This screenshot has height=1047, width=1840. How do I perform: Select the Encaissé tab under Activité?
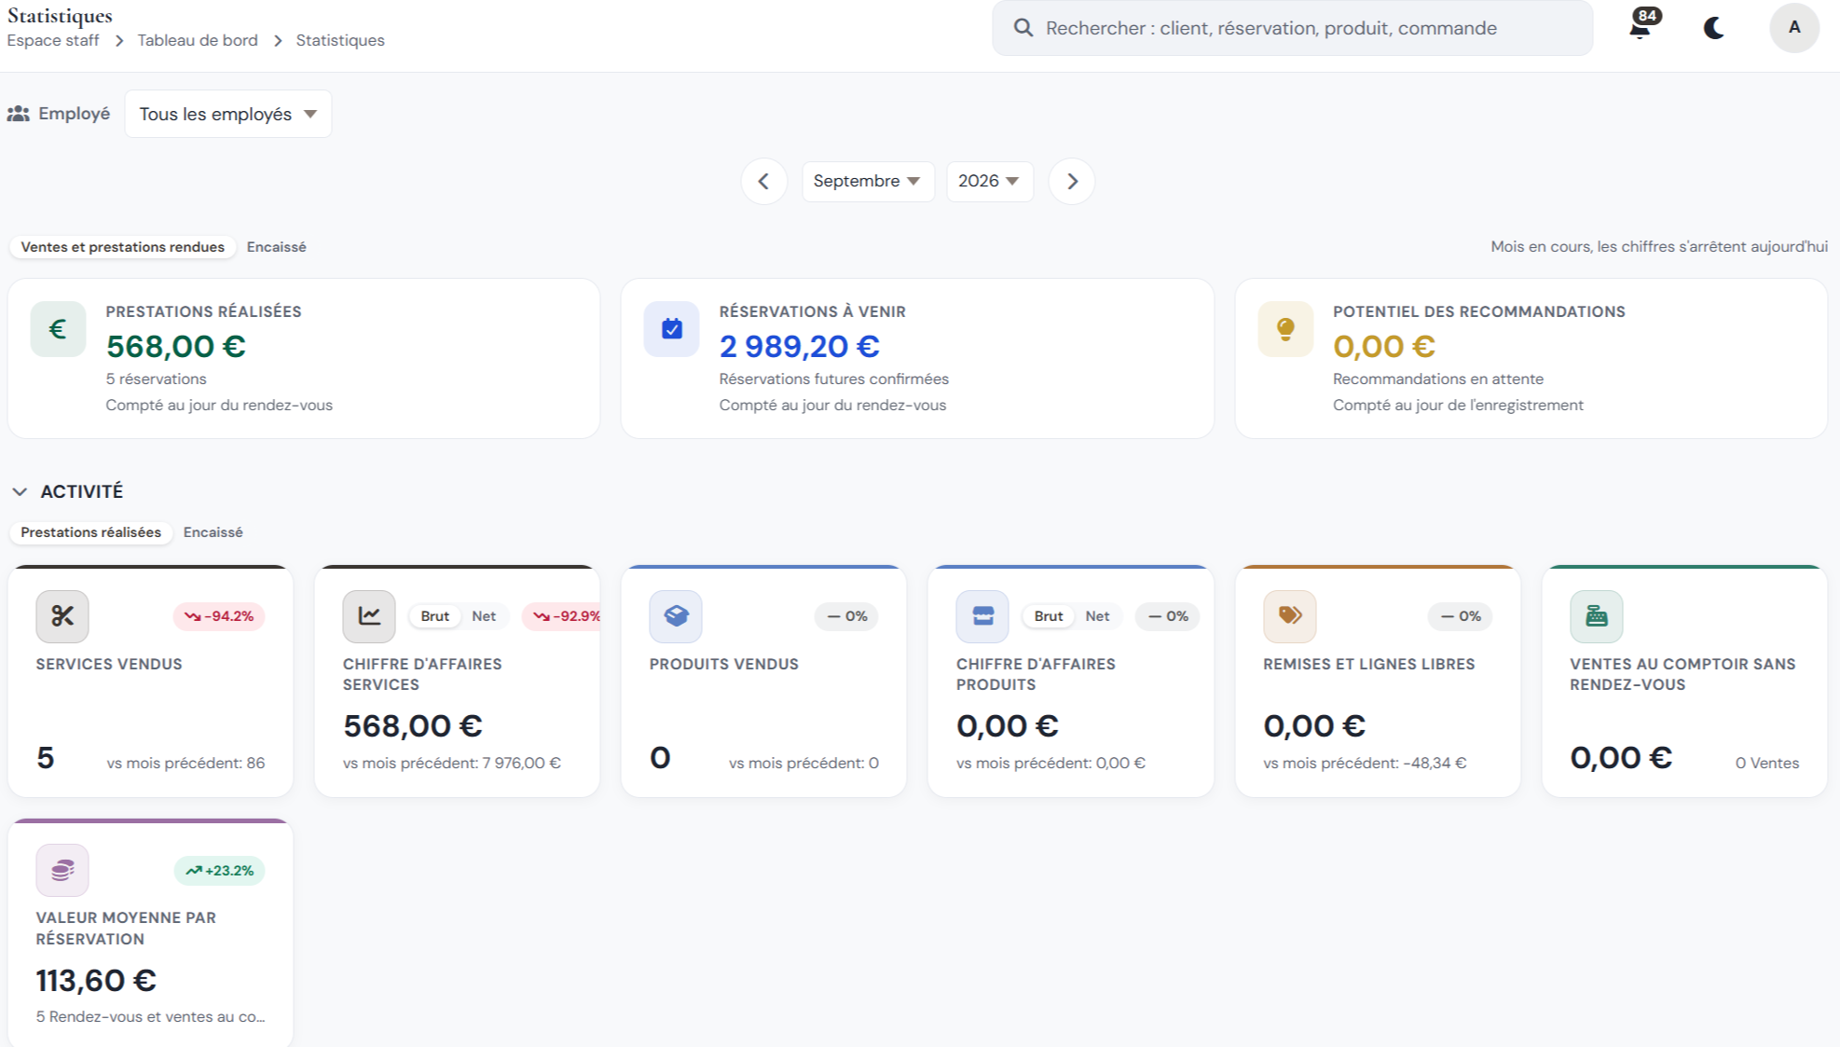click(213, 532)
